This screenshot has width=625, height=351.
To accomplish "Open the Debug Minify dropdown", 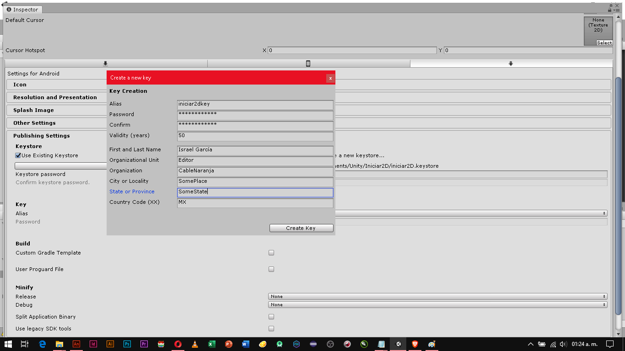I will (437, 304).
